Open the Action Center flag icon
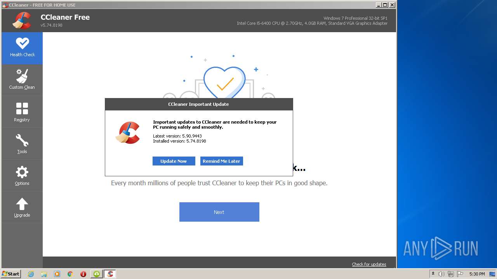The image size is (497, 279). pyautogui.click(x=461, y=274)
